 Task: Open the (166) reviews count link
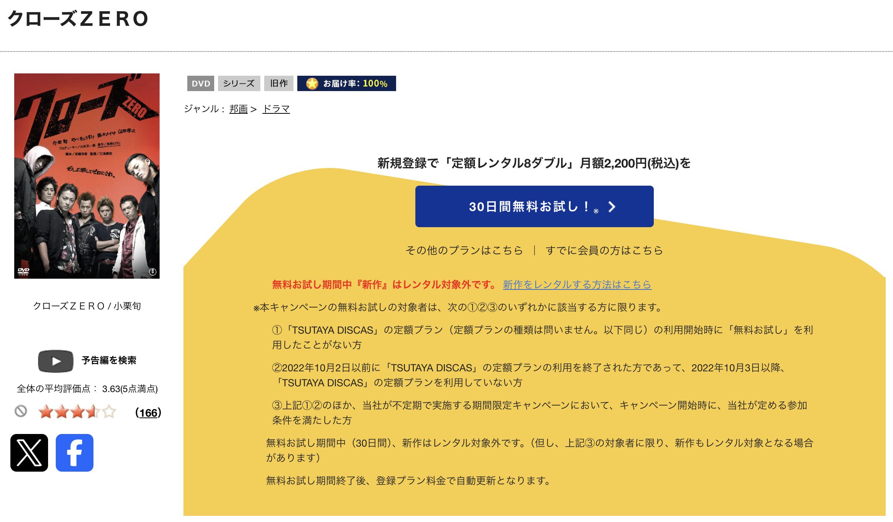coord(148,413)
